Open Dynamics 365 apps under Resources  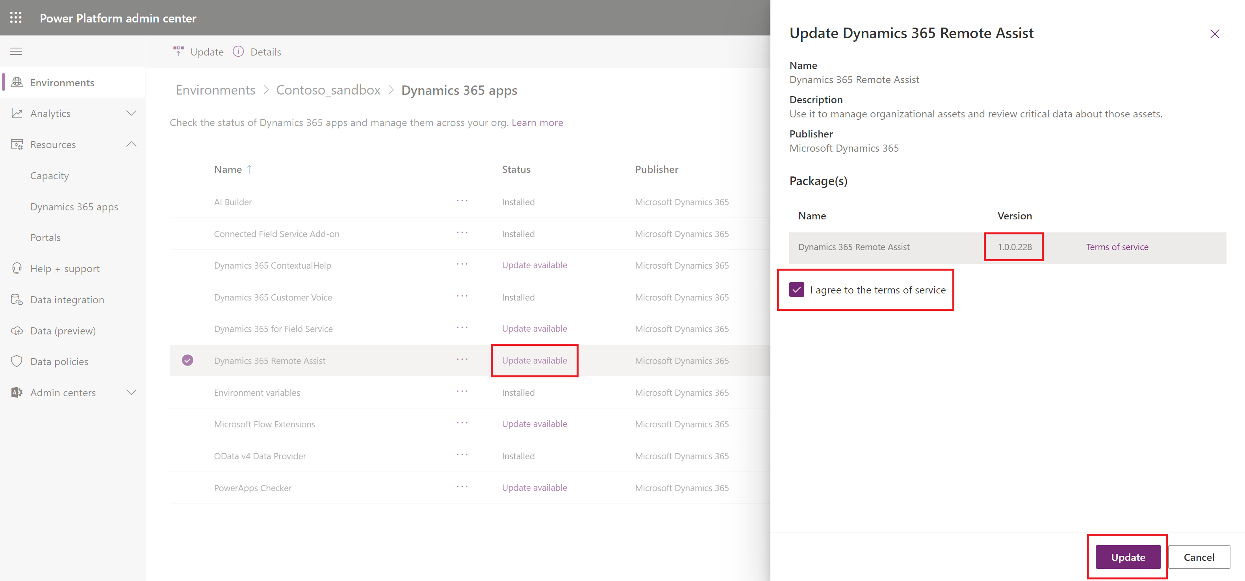coord(74,206)
